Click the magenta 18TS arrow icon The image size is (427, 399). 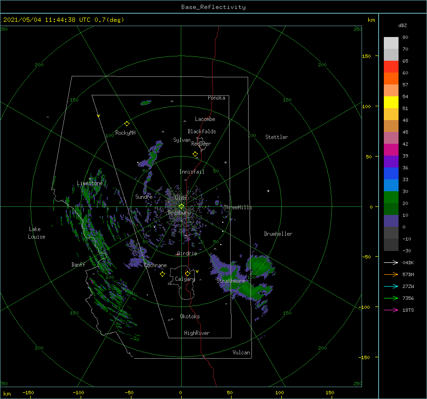point(391,310)
